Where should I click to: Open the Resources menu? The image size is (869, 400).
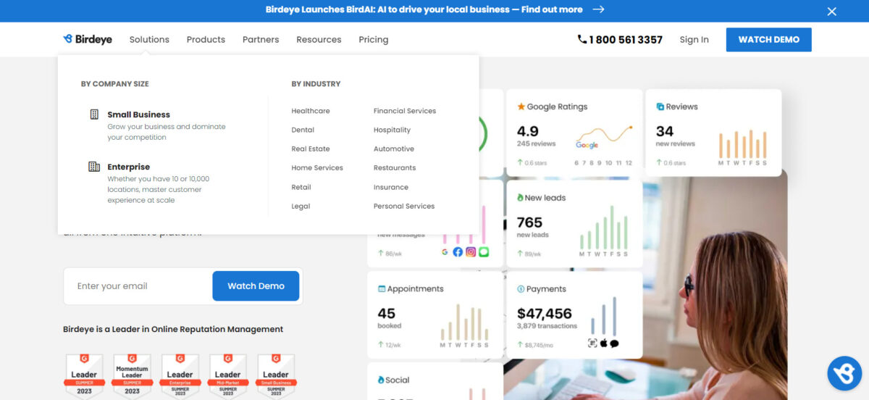[319, 39]
